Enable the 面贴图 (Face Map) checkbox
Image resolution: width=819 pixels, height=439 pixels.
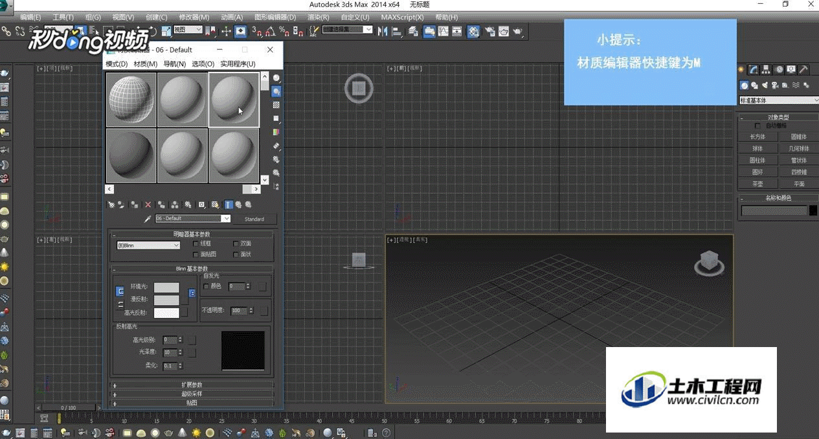196,254
